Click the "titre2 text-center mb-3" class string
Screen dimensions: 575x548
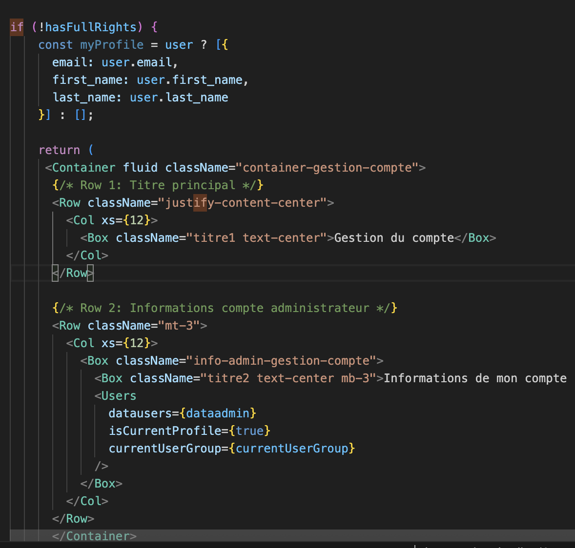(291, 378)
